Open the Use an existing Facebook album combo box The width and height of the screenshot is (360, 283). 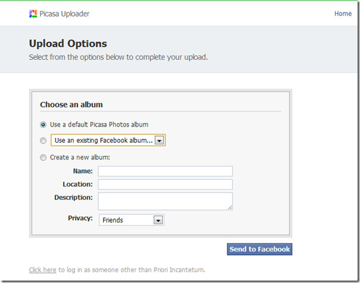(x=108, y=140)
